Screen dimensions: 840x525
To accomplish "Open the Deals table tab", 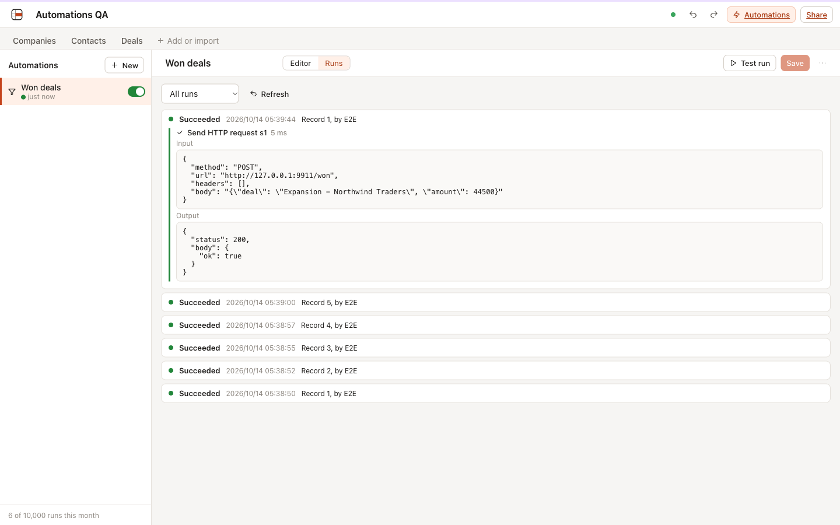I will pyautogui.click(x=132, y=41).
